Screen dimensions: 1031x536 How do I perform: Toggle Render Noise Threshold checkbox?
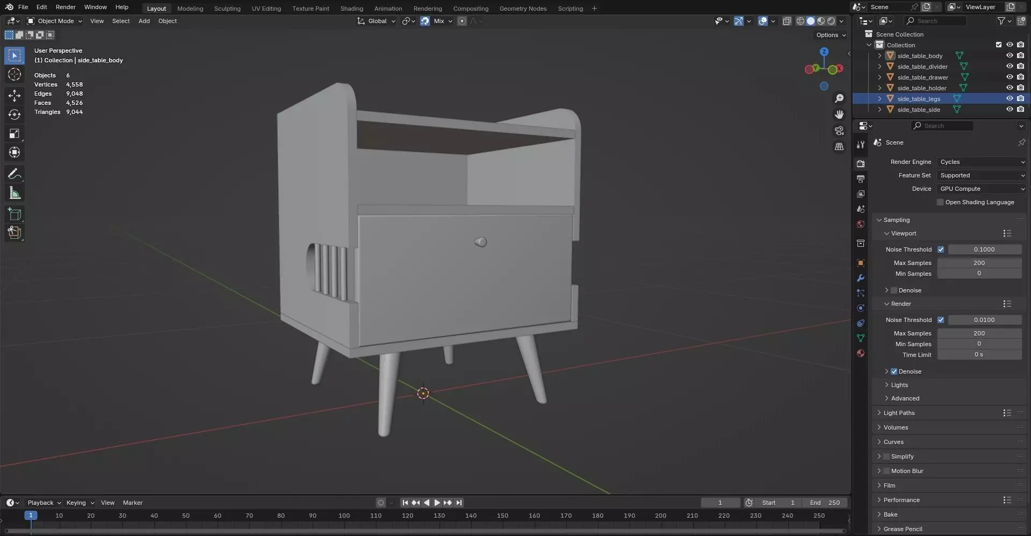[941, 320]
